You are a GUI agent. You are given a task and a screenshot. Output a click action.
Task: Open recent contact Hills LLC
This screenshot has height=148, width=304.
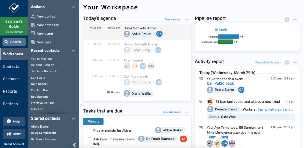37,109
